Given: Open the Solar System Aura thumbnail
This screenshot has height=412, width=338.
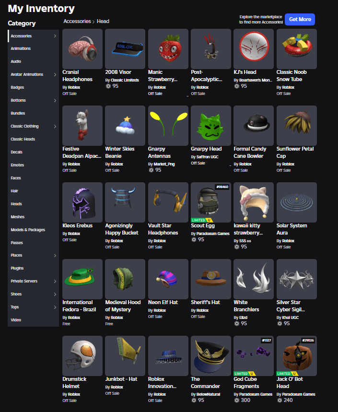Looking at the screenshot, I should coord(296,202).
